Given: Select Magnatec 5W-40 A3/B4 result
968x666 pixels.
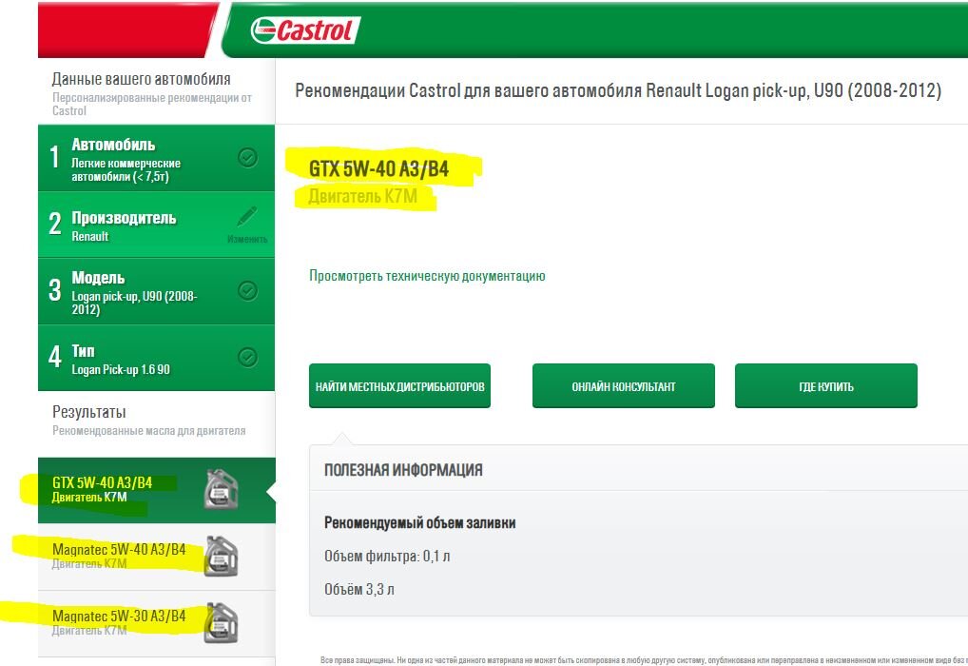Looking at the screenshot, I should [x=156, y=557].
